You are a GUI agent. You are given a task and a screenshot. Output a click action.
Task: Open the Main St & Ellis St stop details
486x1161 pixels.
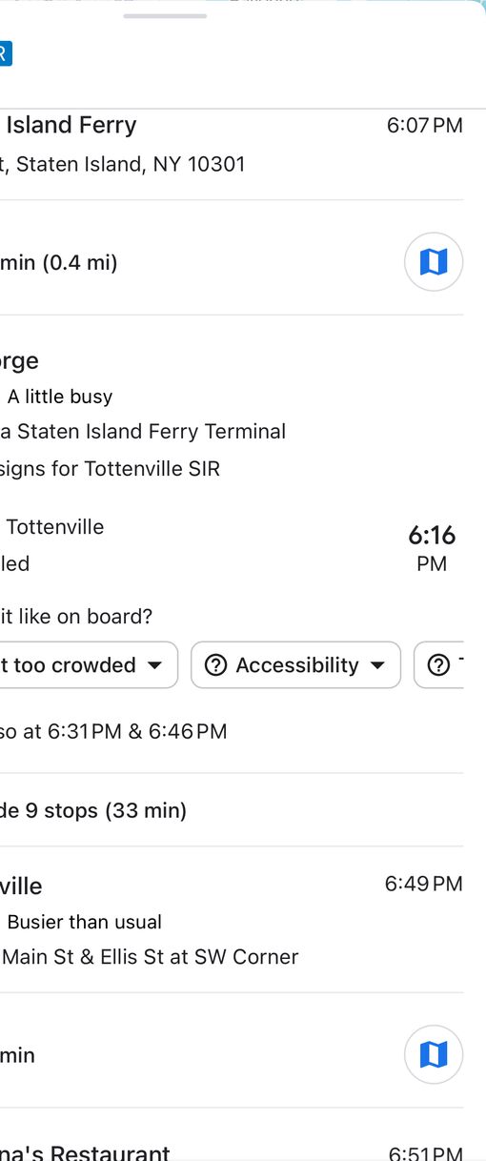(x=151, y=956)
